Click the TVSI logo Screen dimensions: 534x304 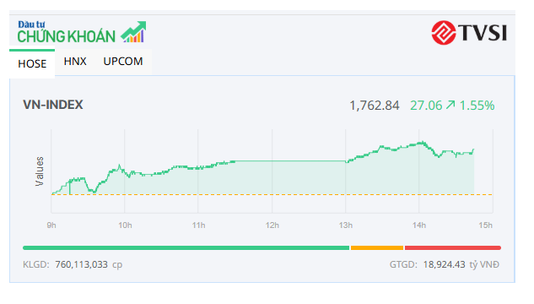(469, 33)
